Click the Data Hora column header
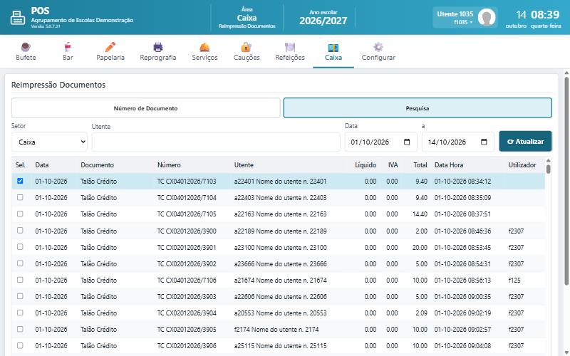This screenshot has height=356, width=570. 449,165
